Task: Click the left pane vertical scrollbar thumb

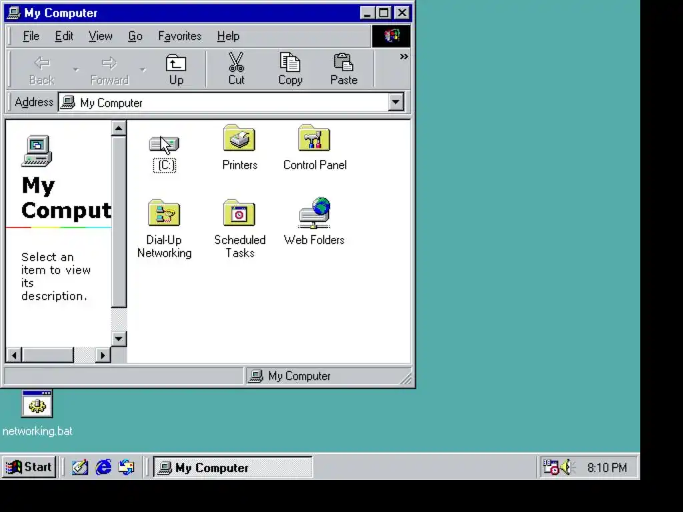Action: click(119, 222)
